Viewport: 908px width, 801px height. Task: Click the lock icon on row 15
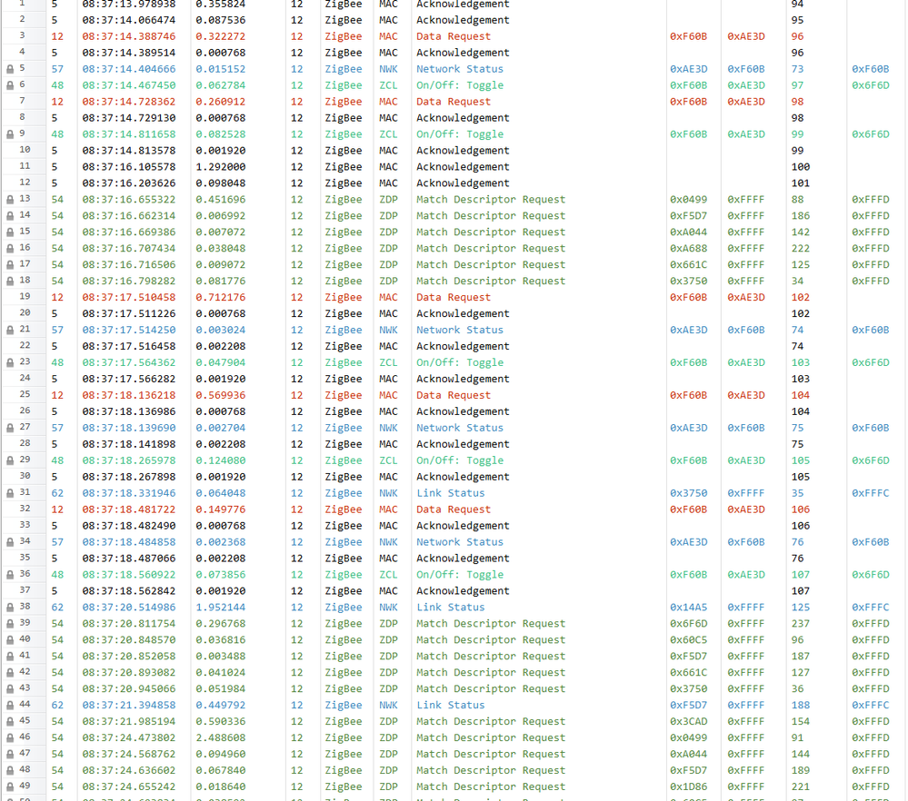click(x=10, y=232)
